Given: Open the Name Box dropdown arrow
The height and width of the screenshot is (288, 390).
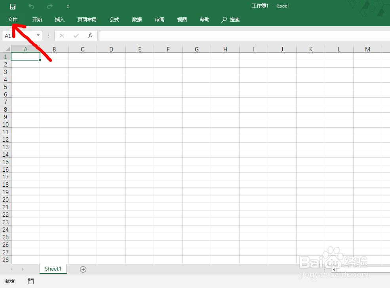Looking at the screenshot, I should pos(38,35).
